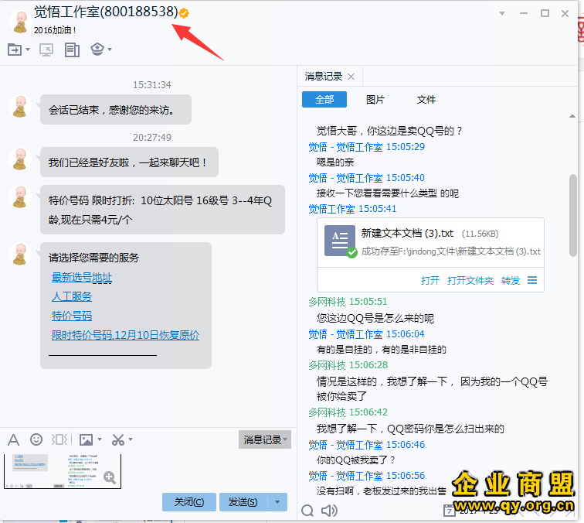Show 全部 message records
Screen dimensions: 584x523
(324, 100)
